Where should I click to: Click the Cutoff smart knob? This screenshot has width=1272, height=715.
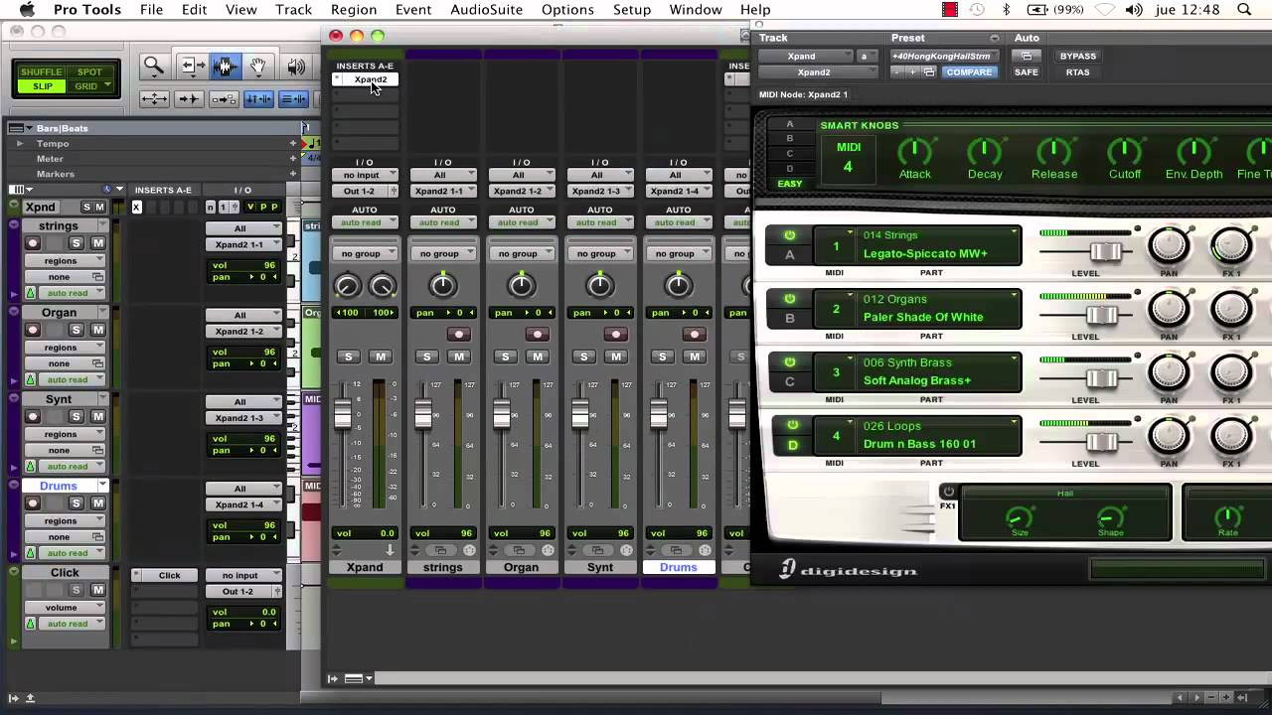point(1124,150)
